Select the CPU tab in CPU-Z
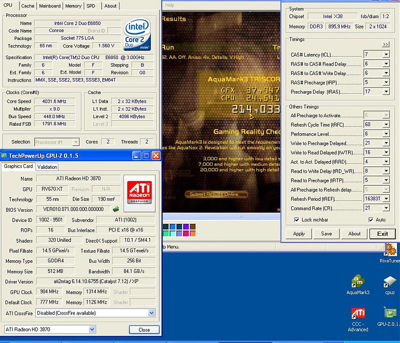 [8, 5]
